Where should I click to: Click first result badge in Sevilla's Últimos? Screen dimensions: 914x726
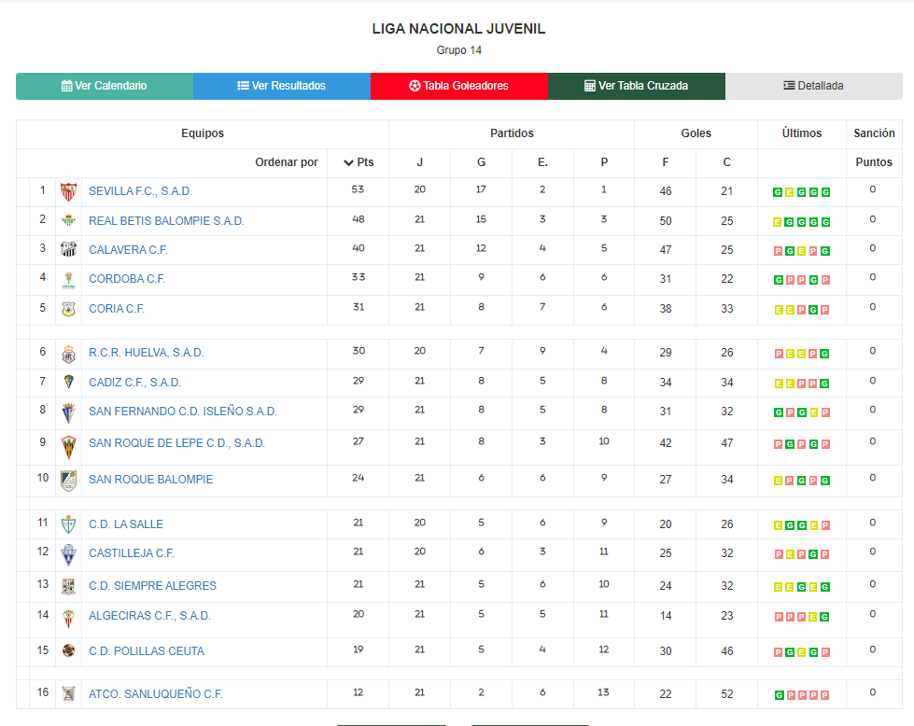[x=778, y=192]
